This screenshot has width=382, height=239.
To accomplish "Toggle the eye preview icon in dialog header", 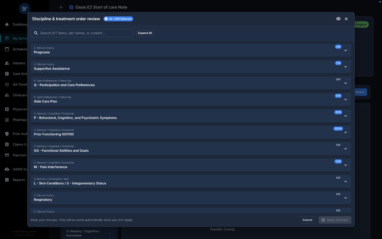I will [338, 19].
